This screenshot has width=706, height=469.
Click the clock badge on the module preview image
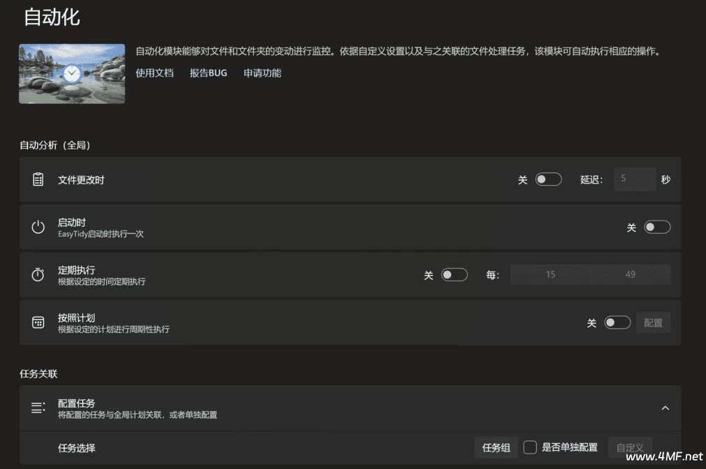click(x=71, y=73)
